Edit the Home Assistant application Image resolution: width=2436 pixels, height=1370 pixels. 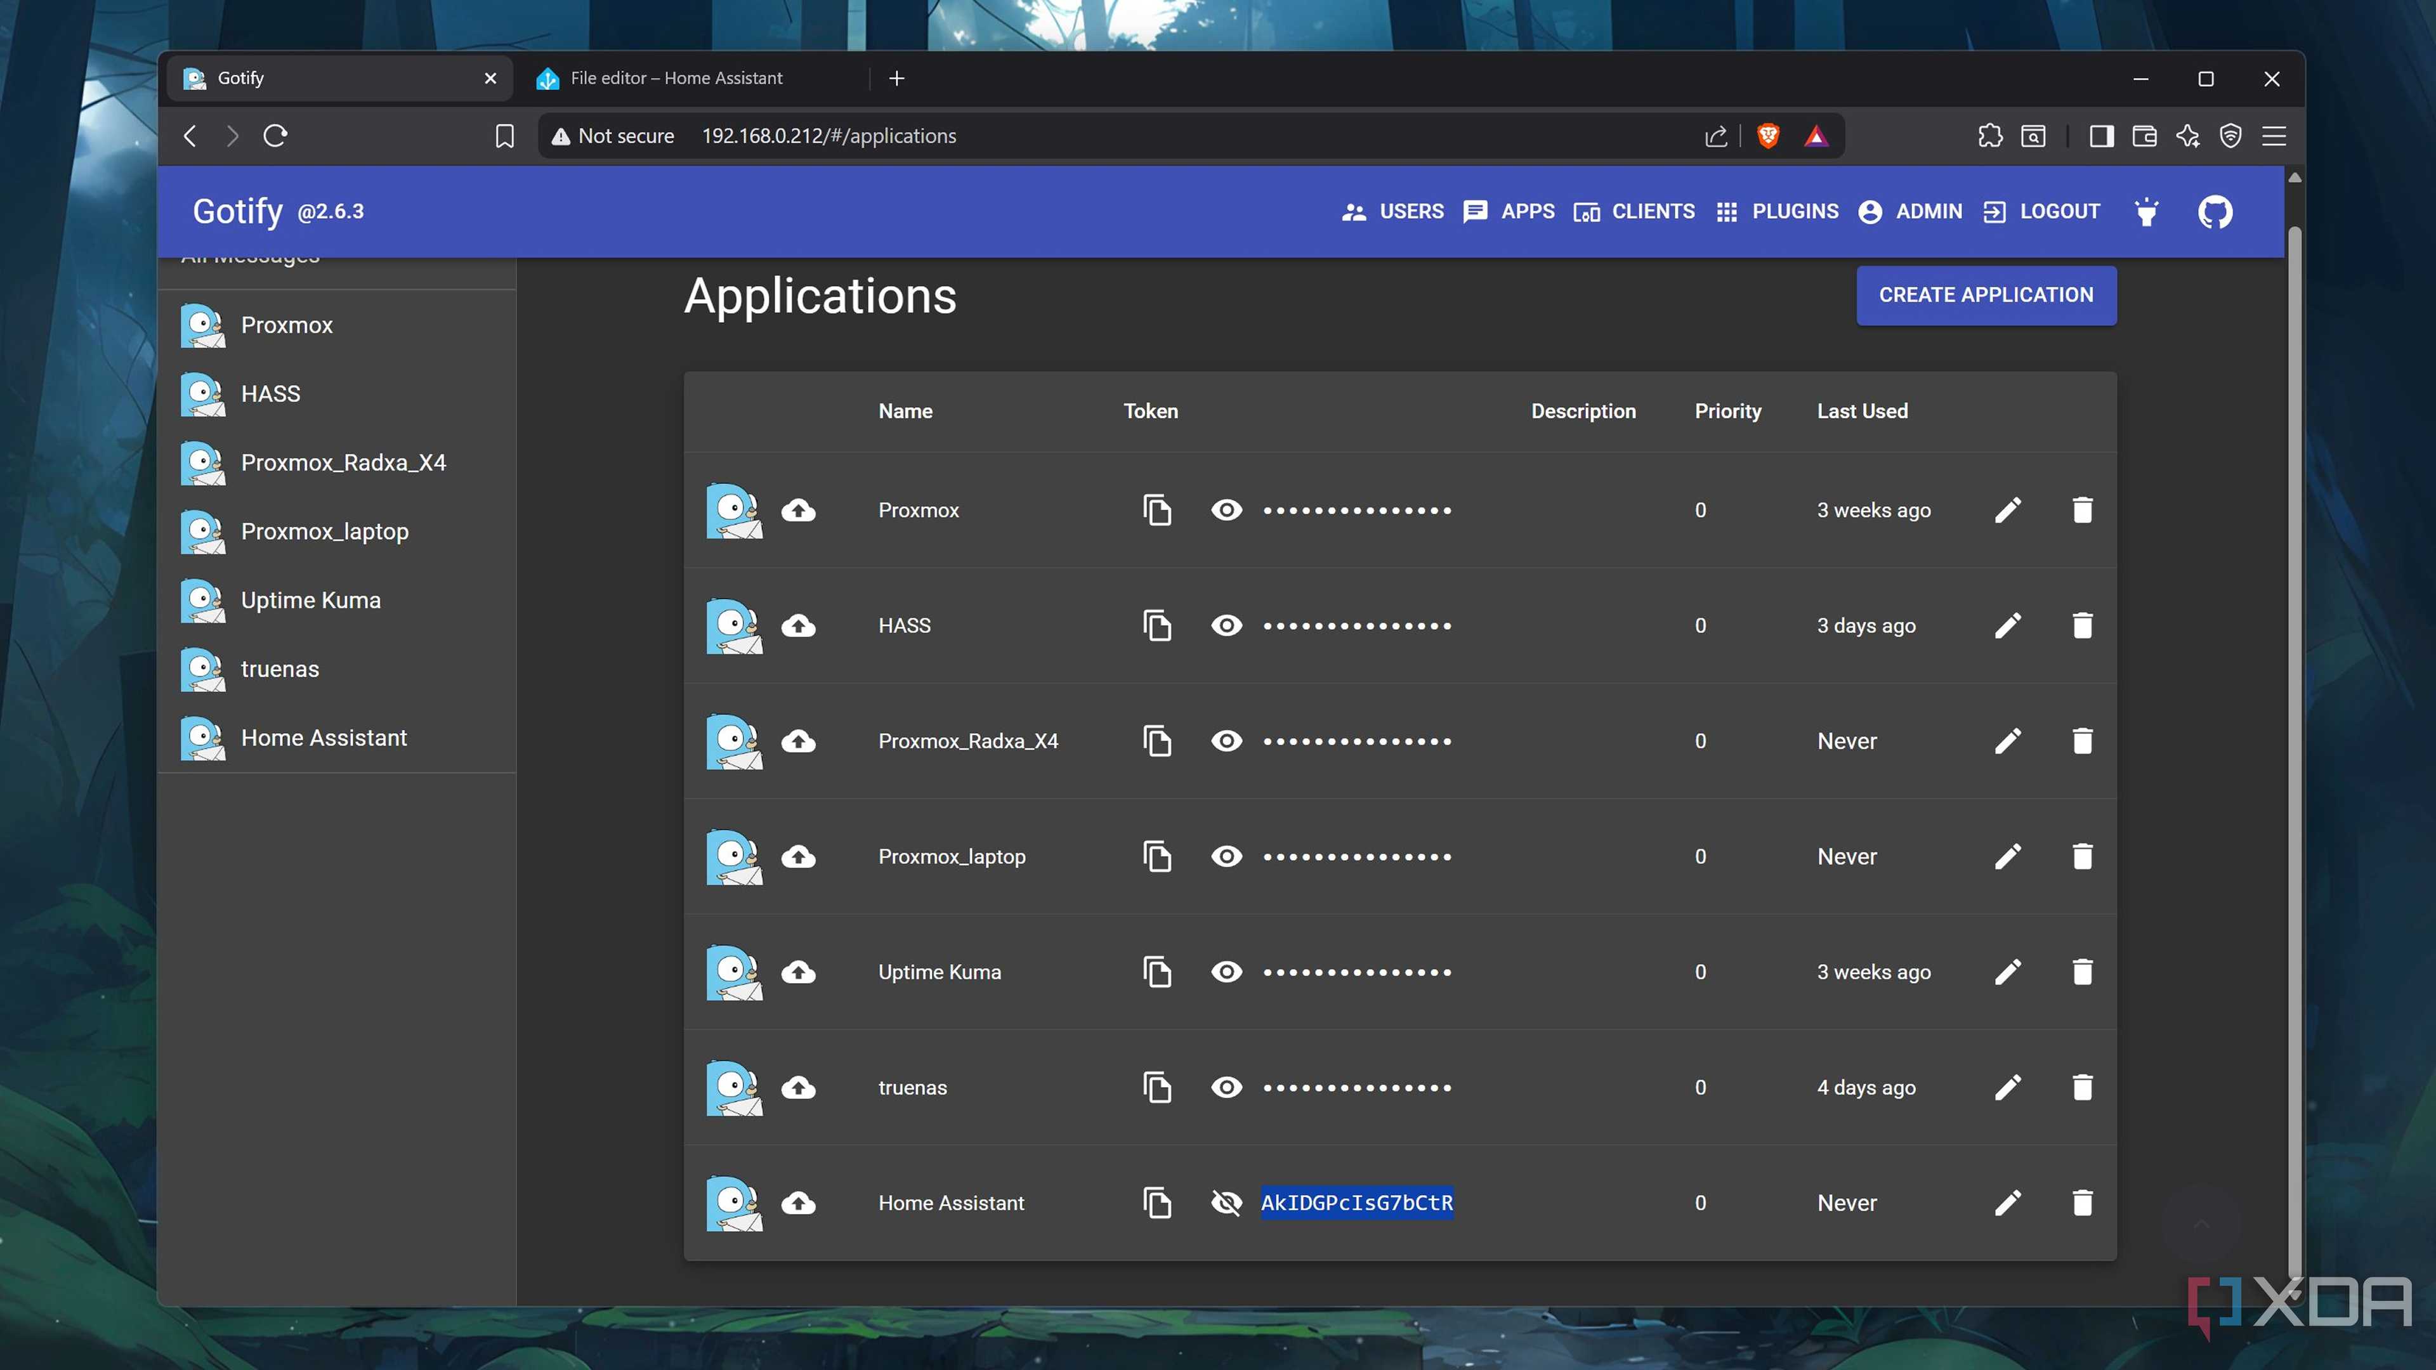pos(2008,1203)
